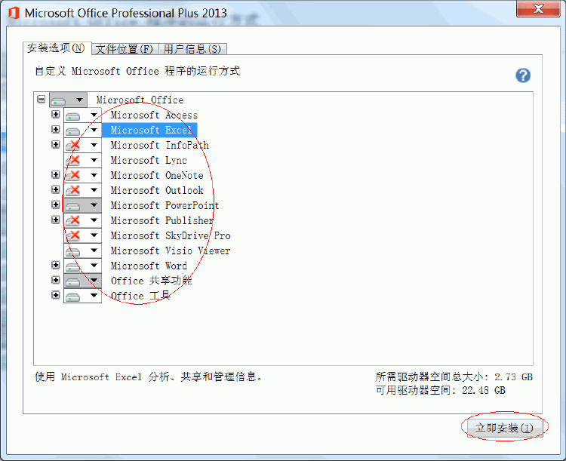This screenshot has width=566, height=461.
Task: Open install option dropdown for Office 工具
Action: (x=94, y=296)
